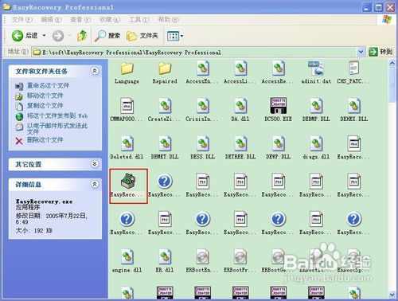Open the 收藏(A) menu
398x301 pixels.
(x=110, y=20)
